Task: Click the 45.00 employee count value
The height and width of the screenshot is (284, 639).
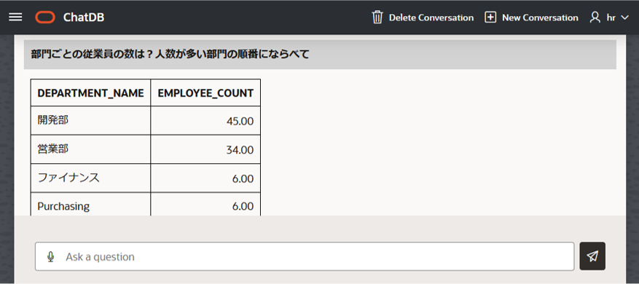Action: 240,122
